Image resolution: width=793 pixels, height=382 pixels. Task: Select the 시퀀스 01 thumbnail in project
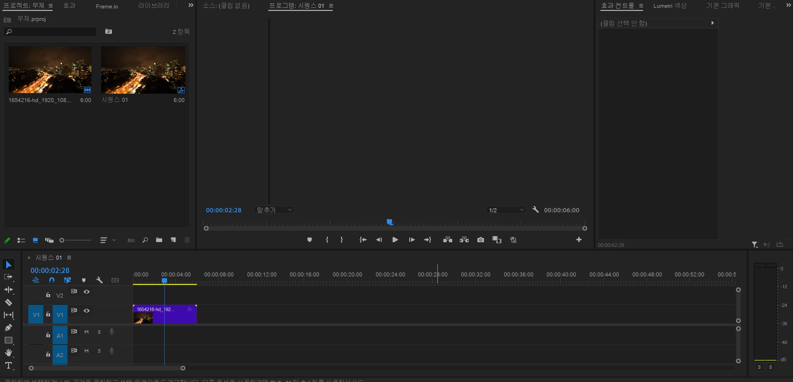(143, 70)
